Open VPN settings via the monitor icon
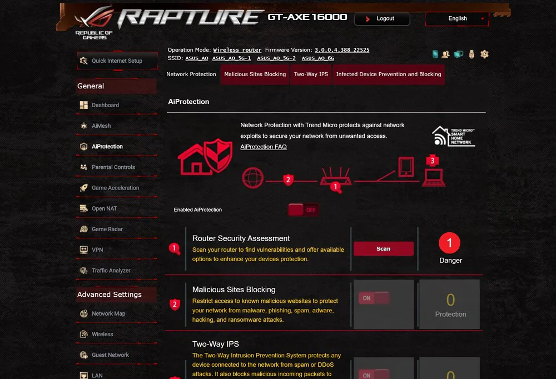The image size is (556, 379). click(x=84, y=250)
